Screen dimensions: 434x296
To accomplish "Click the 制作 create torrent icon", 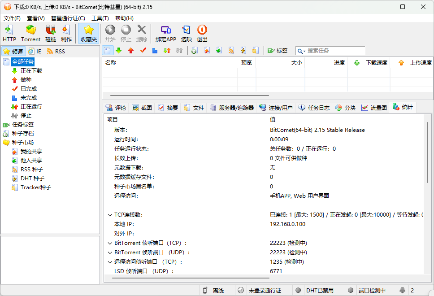I will [66, 33].
